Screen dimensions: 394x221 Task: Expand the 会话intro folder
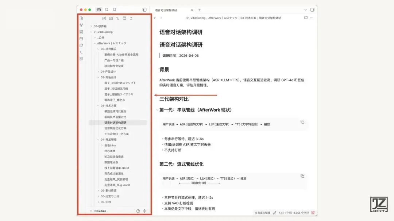102,145
